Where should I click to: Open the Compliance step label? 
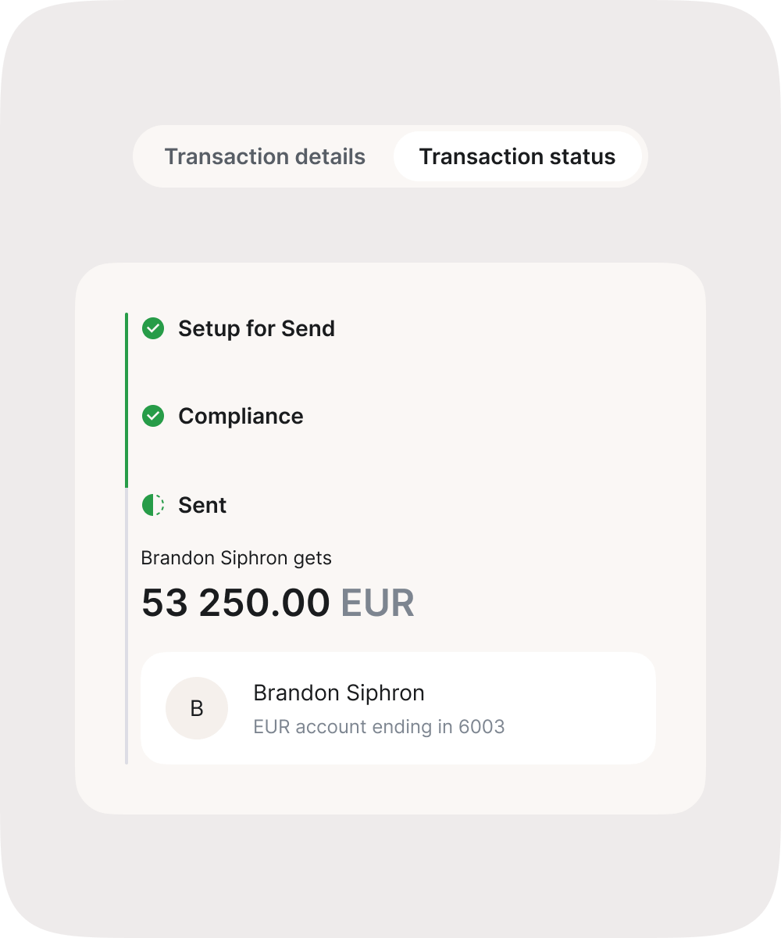click(x=241, y=417)
